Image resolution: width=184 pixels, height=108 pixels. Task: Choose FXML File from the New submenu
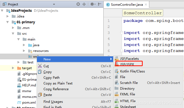point(127,94)
